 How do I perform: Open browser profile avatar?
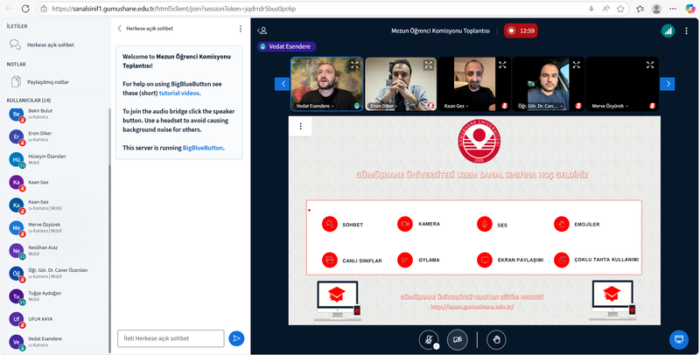pos(656,9)
